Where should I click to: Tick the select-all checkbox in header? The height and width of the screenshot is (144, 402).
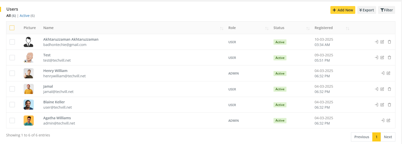(12, 28)
